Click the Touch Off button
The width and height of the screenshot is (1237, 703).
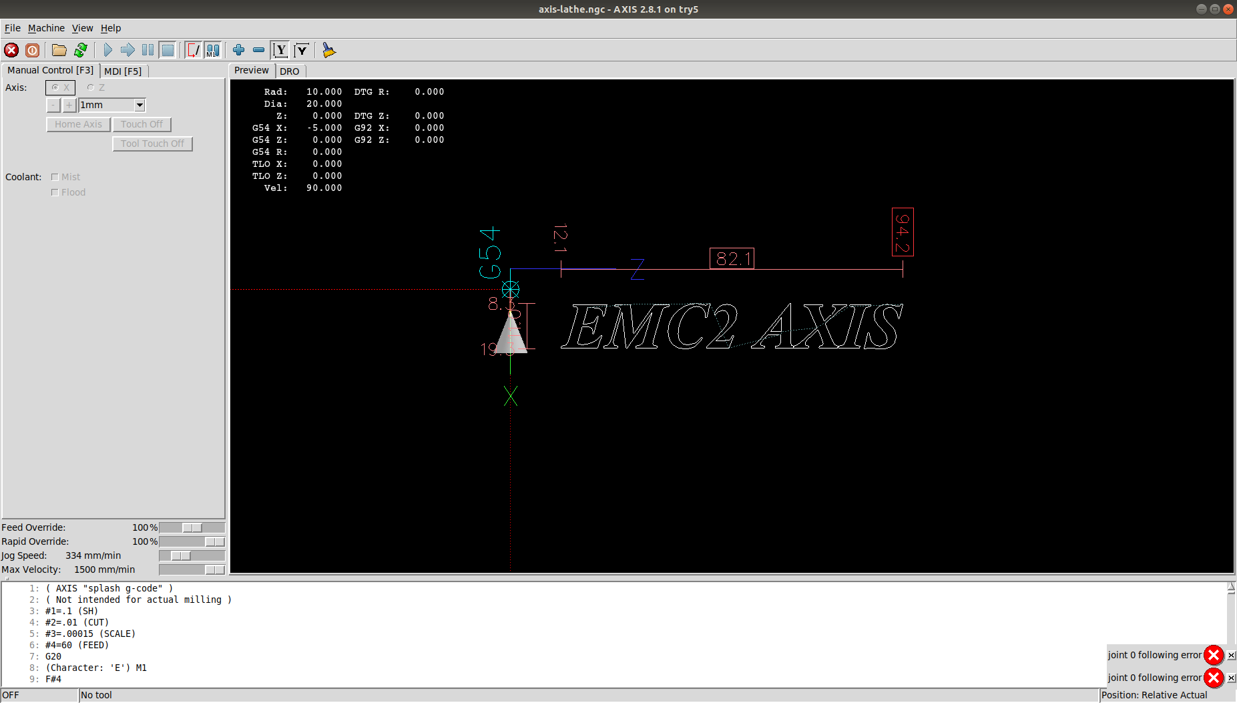click(x=142, y=124)
